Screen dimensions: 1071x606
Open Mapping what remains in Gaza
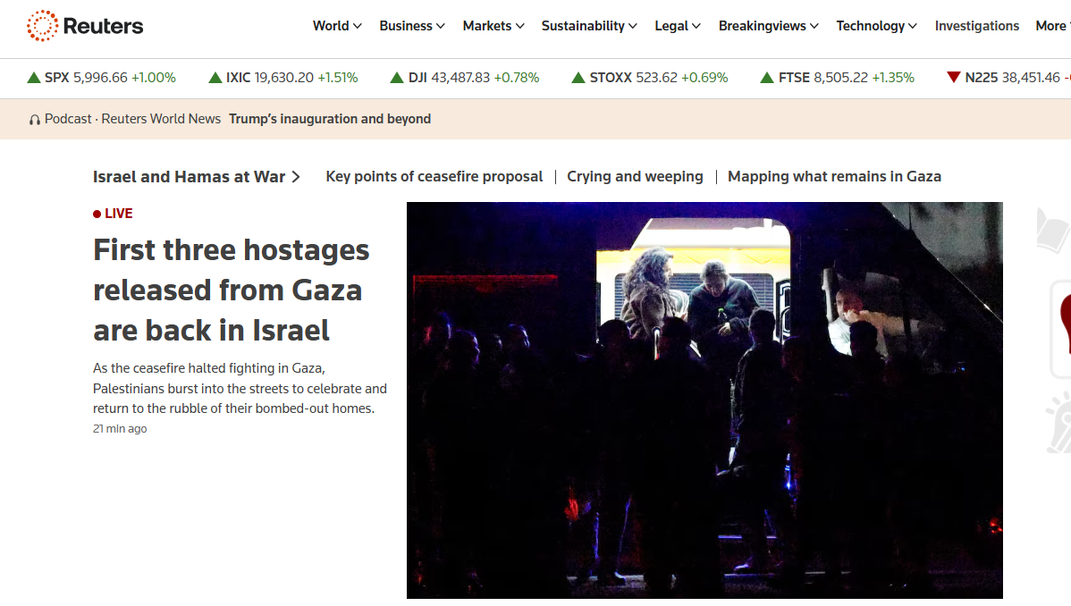[834, 176]
